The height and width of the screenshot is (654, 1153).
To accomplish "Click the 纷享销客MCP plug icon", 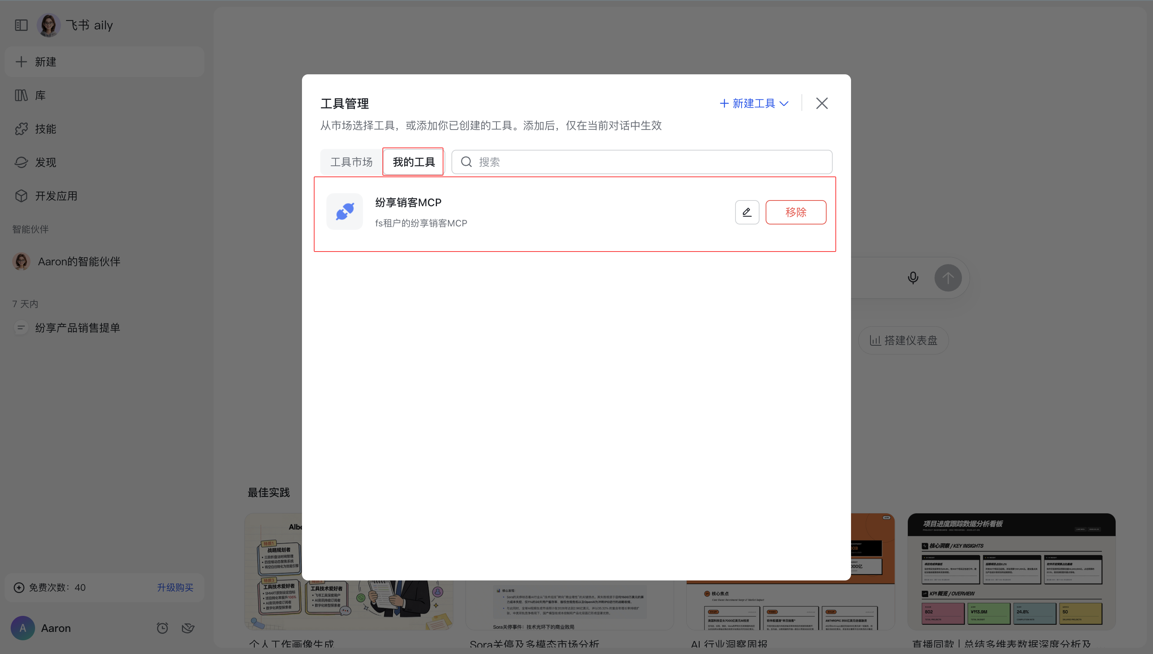I will click(345, 212).
